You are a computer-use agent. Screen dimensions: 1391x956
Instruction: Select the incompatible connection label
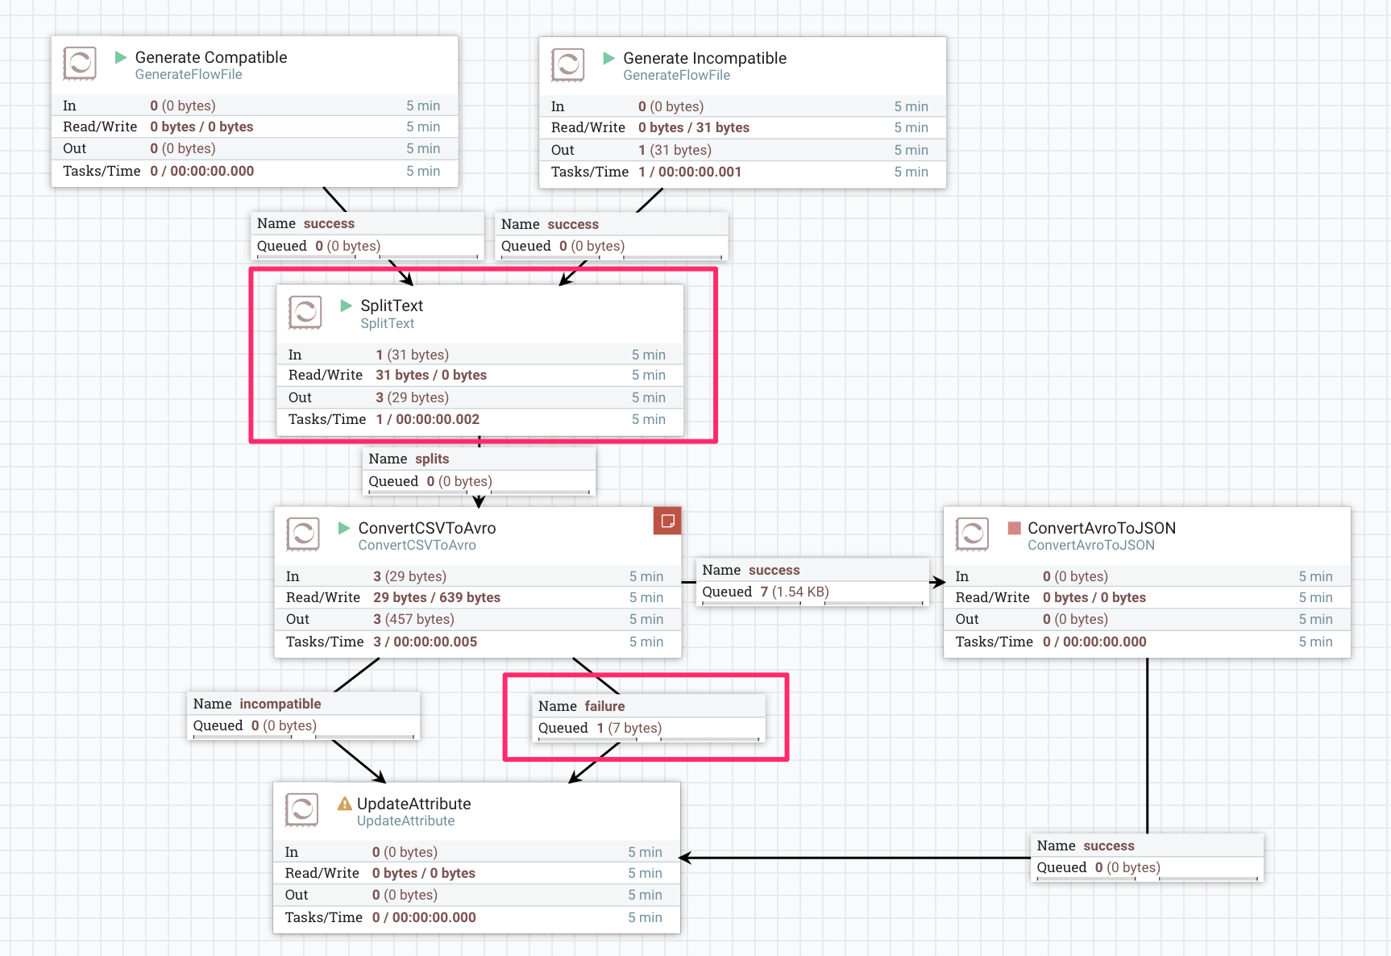click(x=280, y=704)
